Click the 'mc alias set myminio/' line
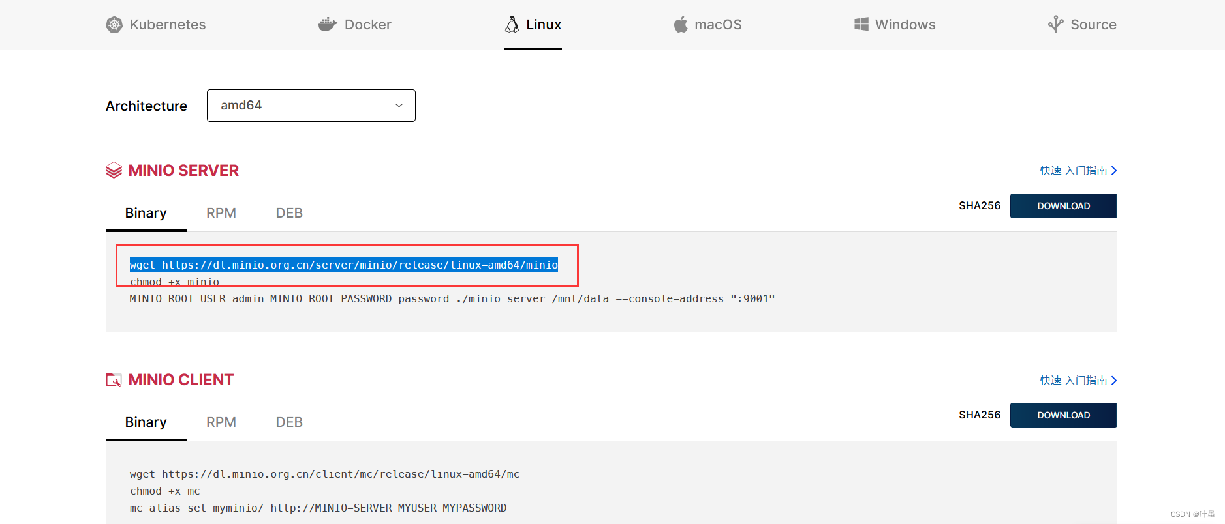Viewport: 1225px width, 524px height. point(318,508)
